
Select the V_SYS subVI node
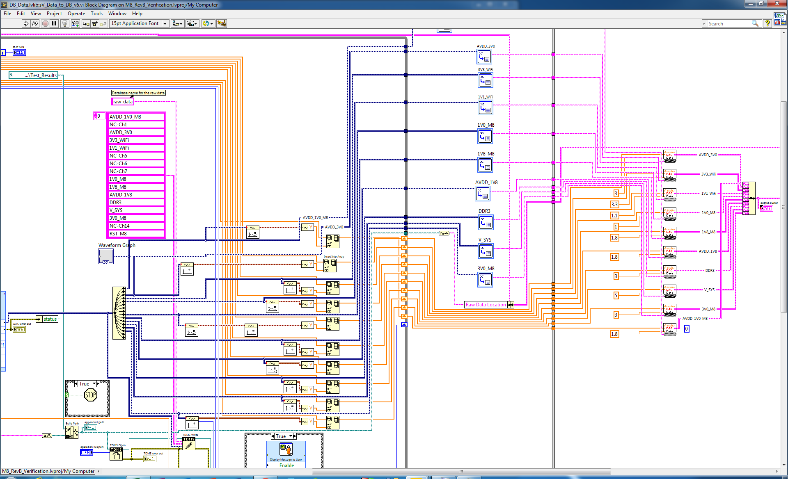(486, 251)
